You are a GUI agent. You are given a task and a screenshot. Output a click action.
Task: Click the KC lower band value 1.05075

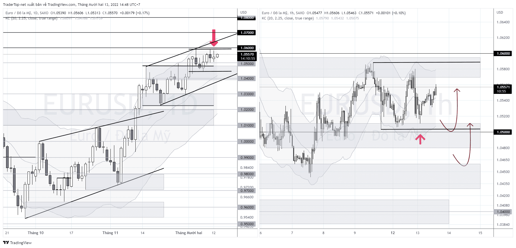(353, 18)
